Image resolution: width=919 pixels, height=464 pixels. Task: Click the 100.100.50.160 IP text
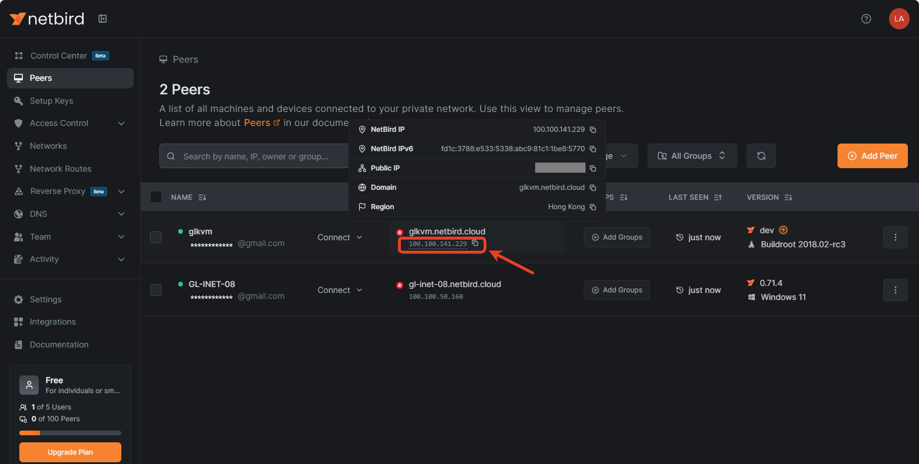436,296
